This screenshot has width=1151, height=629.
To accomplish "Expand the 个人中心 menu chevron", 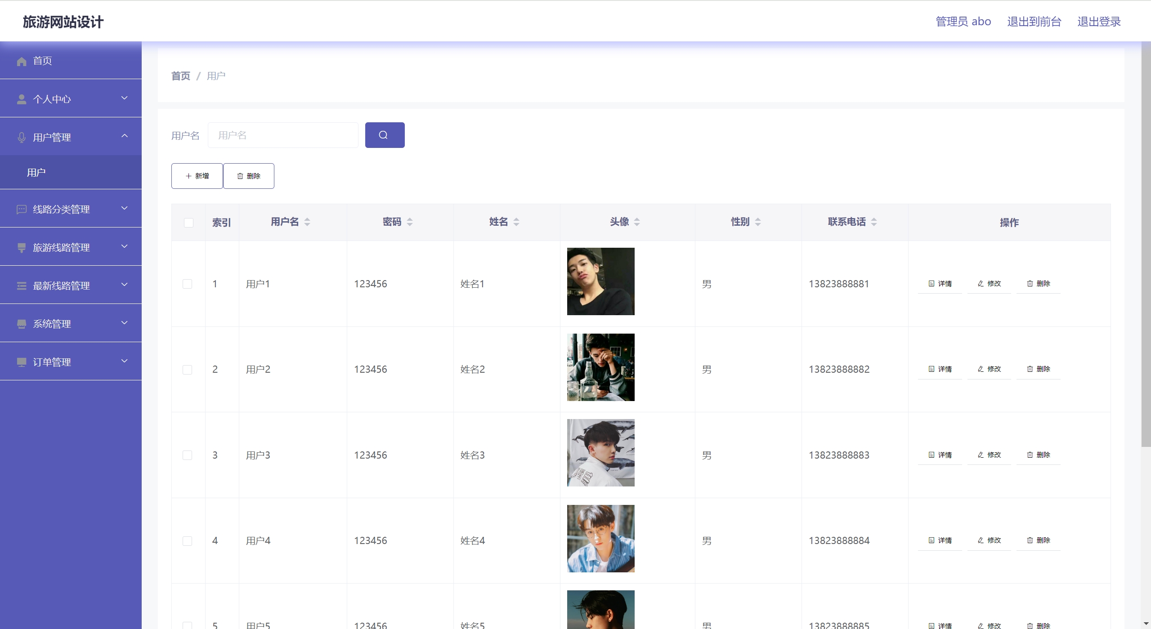I will click(125, 98).
